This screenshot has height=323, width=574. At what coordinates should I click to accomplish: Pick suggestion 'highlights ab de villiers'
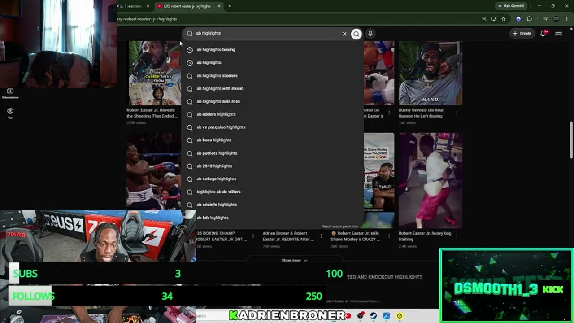(273, 192)
